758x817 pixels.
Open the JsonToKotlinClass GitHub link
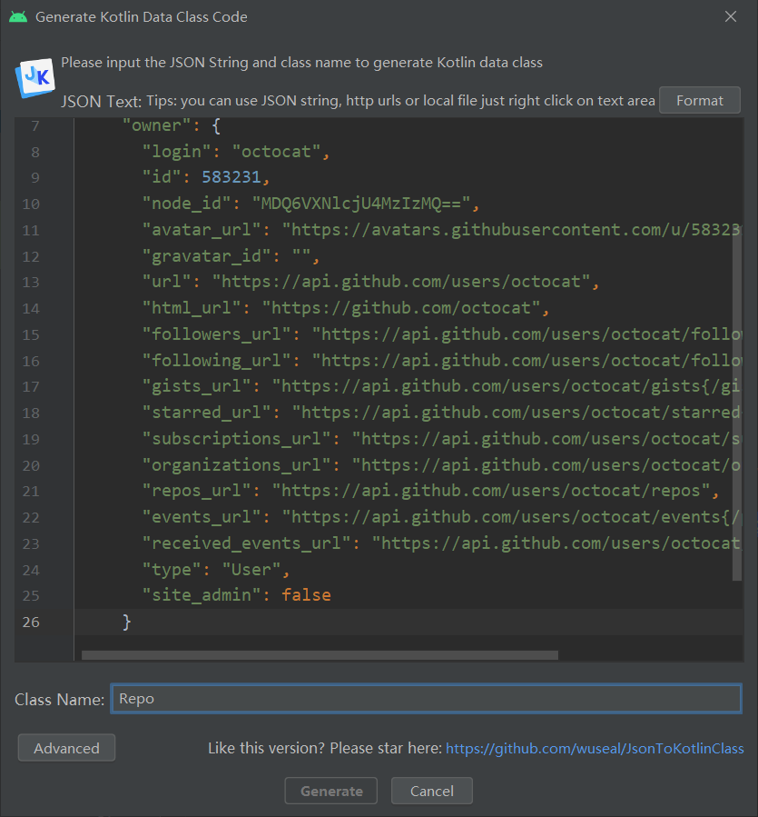pos(595,748)
